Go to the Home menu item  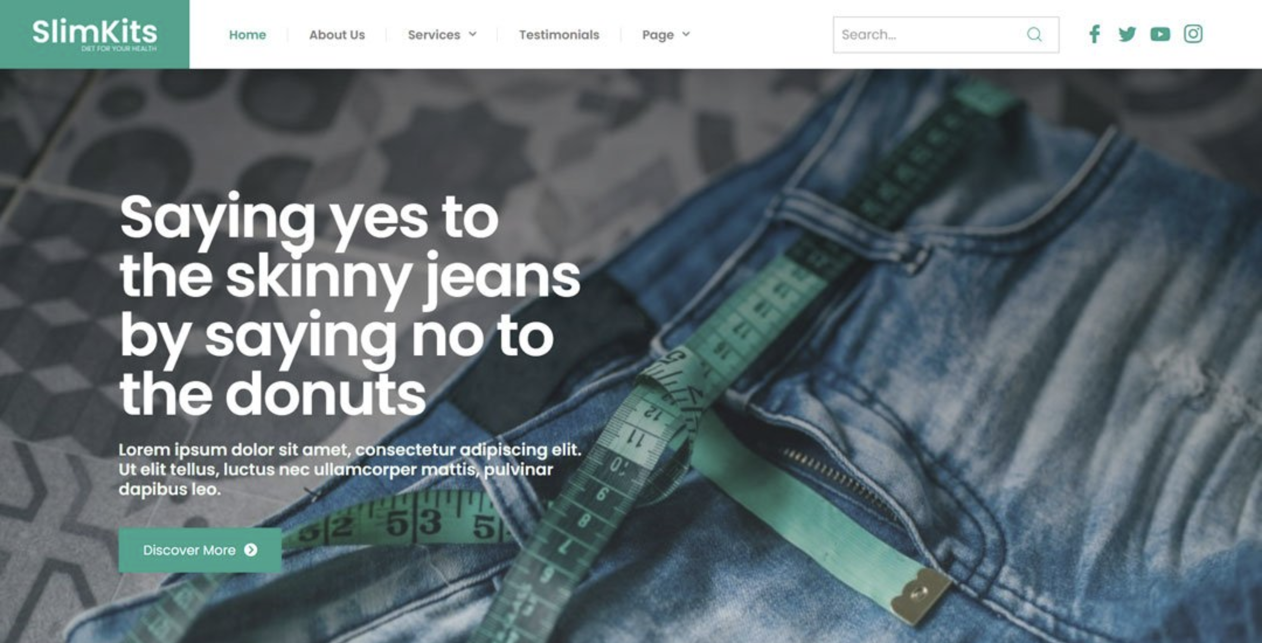247,35
